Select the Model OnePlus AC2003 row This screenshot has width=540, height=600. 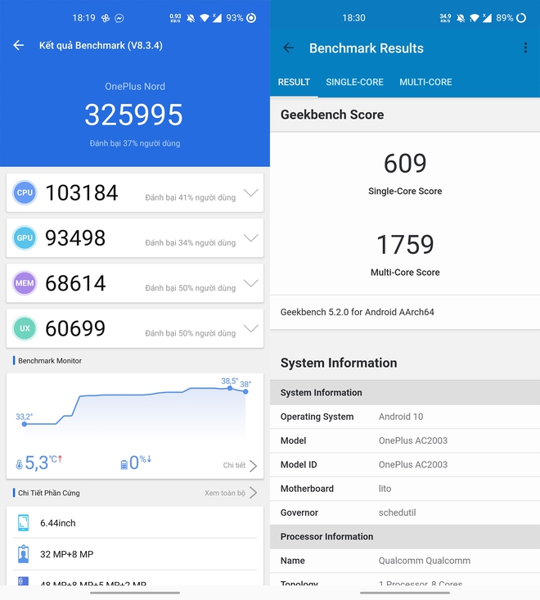pos(405,441)
